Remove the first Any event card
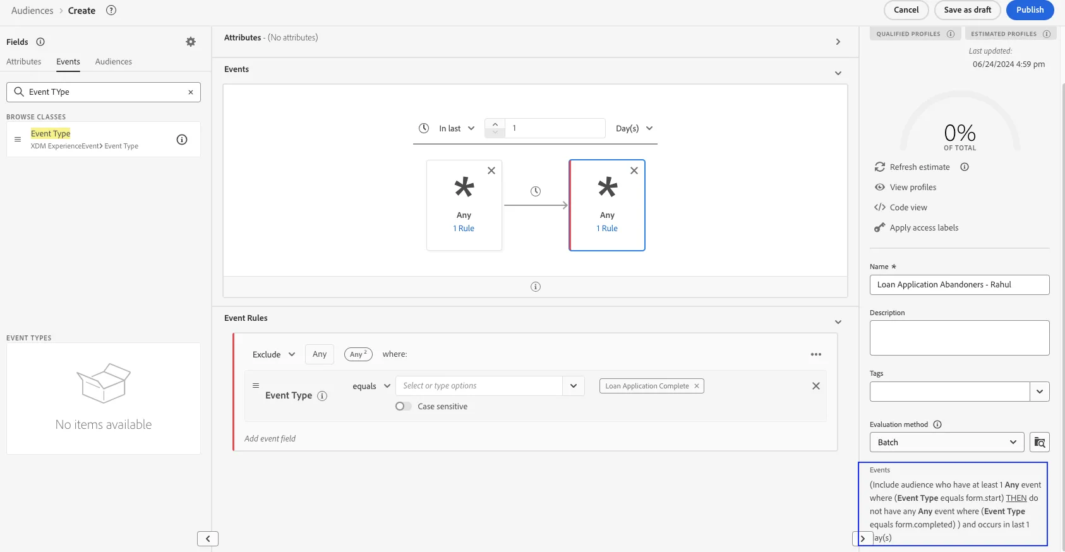1065x552 pixels. [x=491, y=171]
